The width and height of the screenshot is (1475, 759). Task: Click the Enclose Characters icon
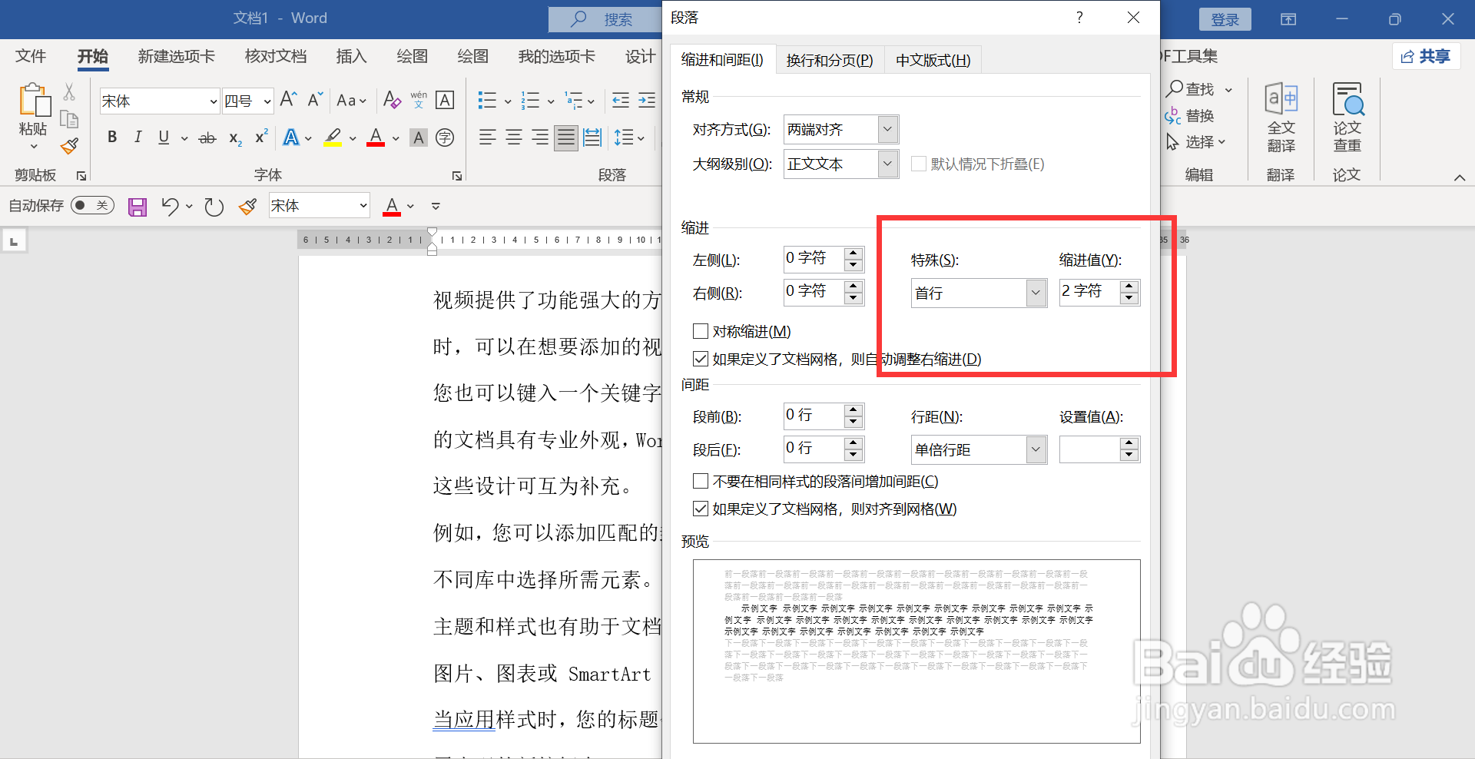pos(445,138)
